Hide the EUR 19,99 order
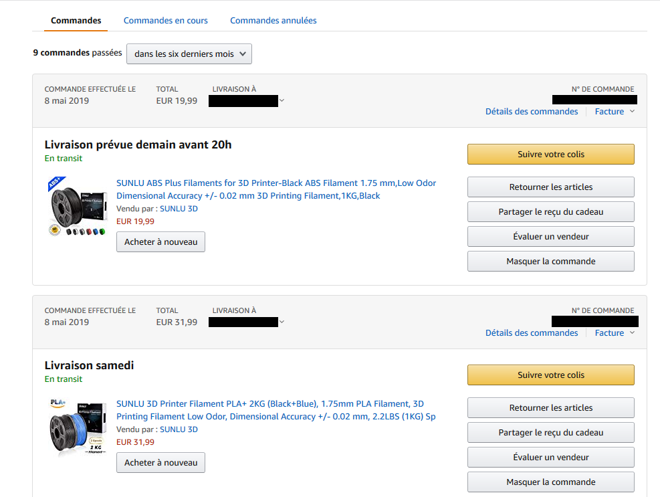 pos(550,262)
